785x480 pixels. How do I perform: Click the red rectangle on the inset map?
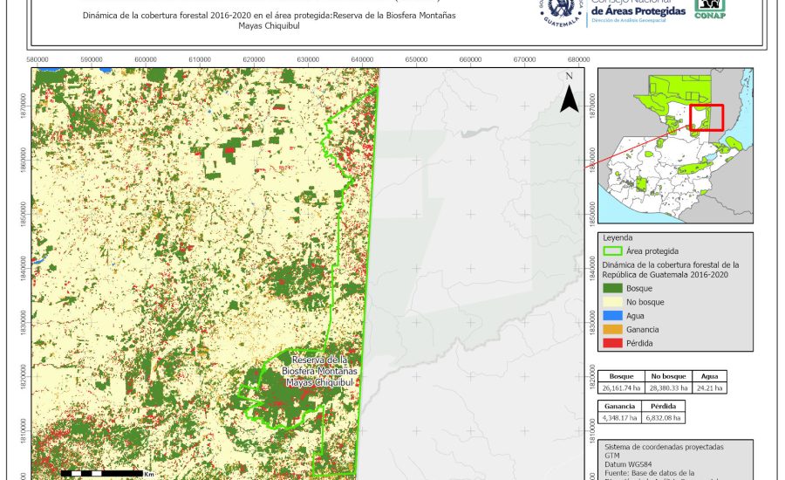coord(706,117)
